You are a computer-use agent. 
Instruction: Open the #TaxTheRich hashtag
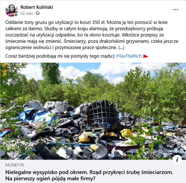click(129, 56)
